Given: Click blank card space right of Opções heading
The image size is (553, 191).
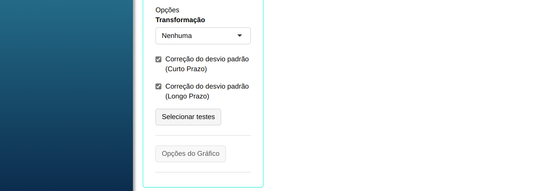Looking at the screenshot, I should coord(218,10).
